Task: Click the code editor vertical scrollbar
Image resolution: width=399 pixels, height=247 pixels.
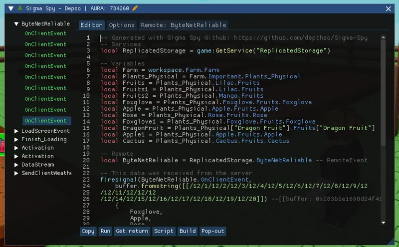Action: 383,90
